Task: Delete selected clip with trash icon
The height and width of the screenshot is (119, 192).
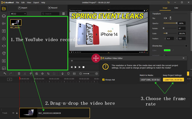Action: 19,73
